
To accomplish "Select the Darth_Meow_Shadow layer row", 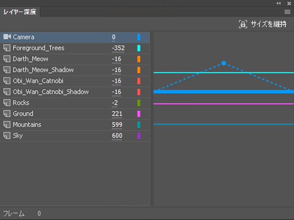I will pos(43,70).
